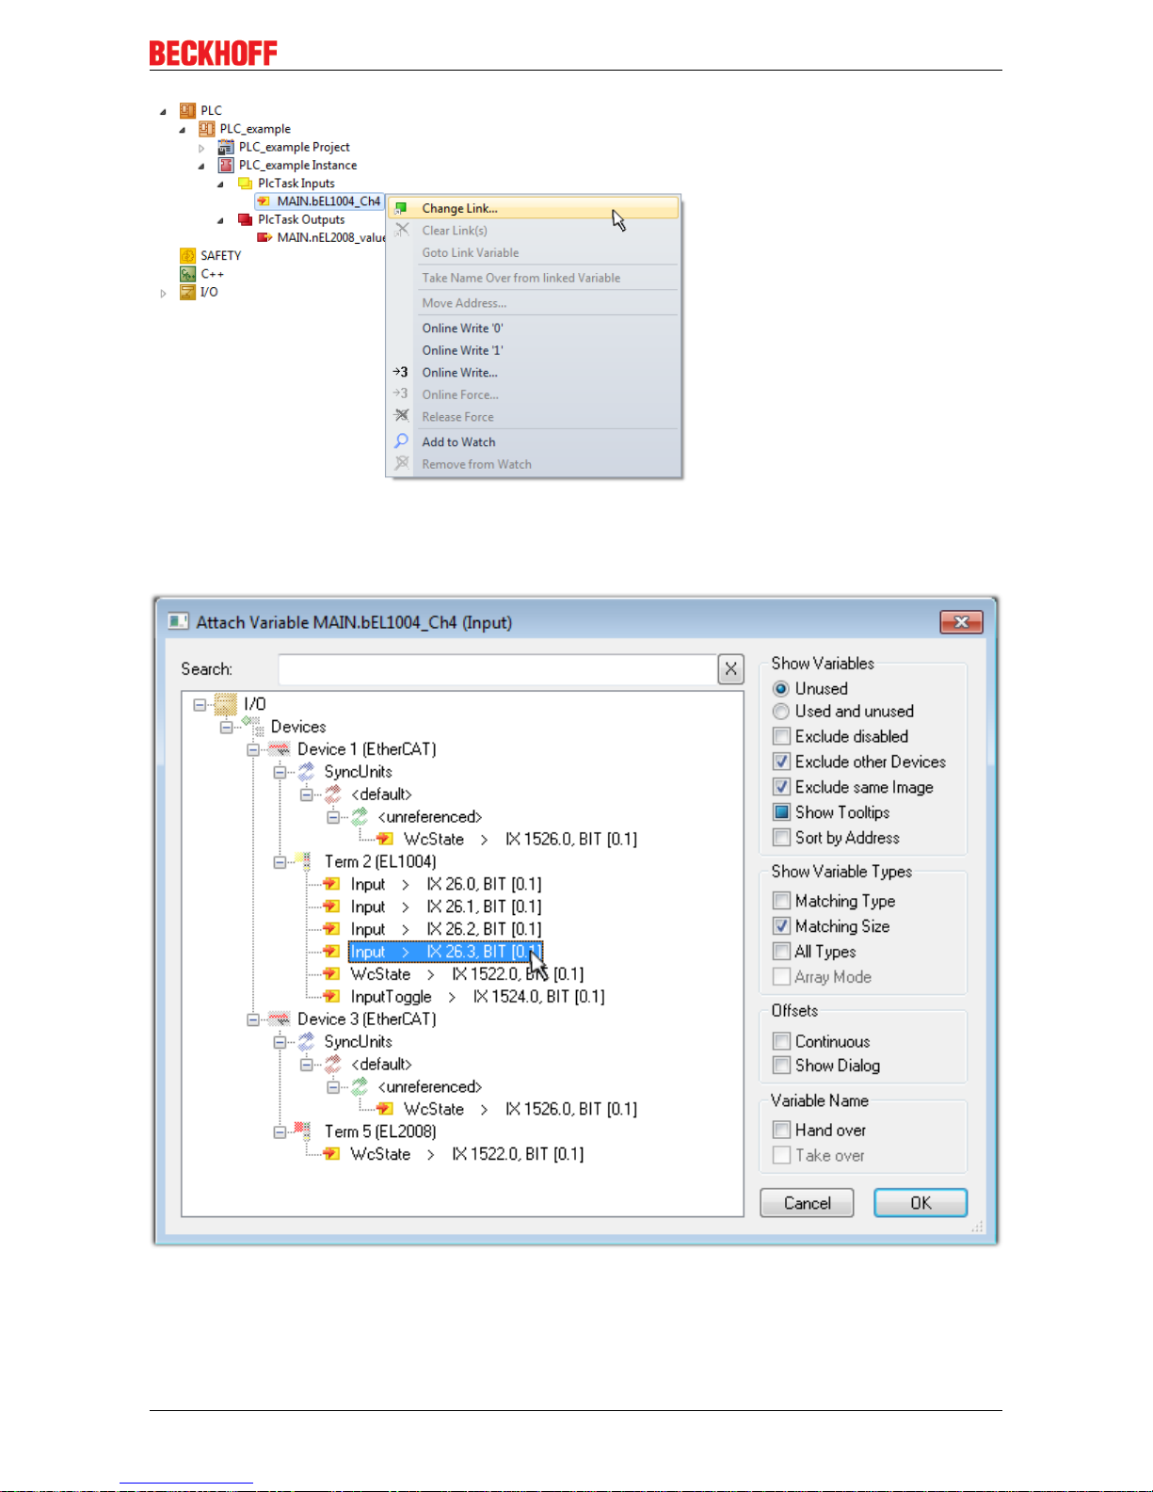Image resolution: width=1153 pixels, height=1492 pixels.
Task: Click the Device 1 (EtherCAT) icon
Action: [x=280, y=749]
